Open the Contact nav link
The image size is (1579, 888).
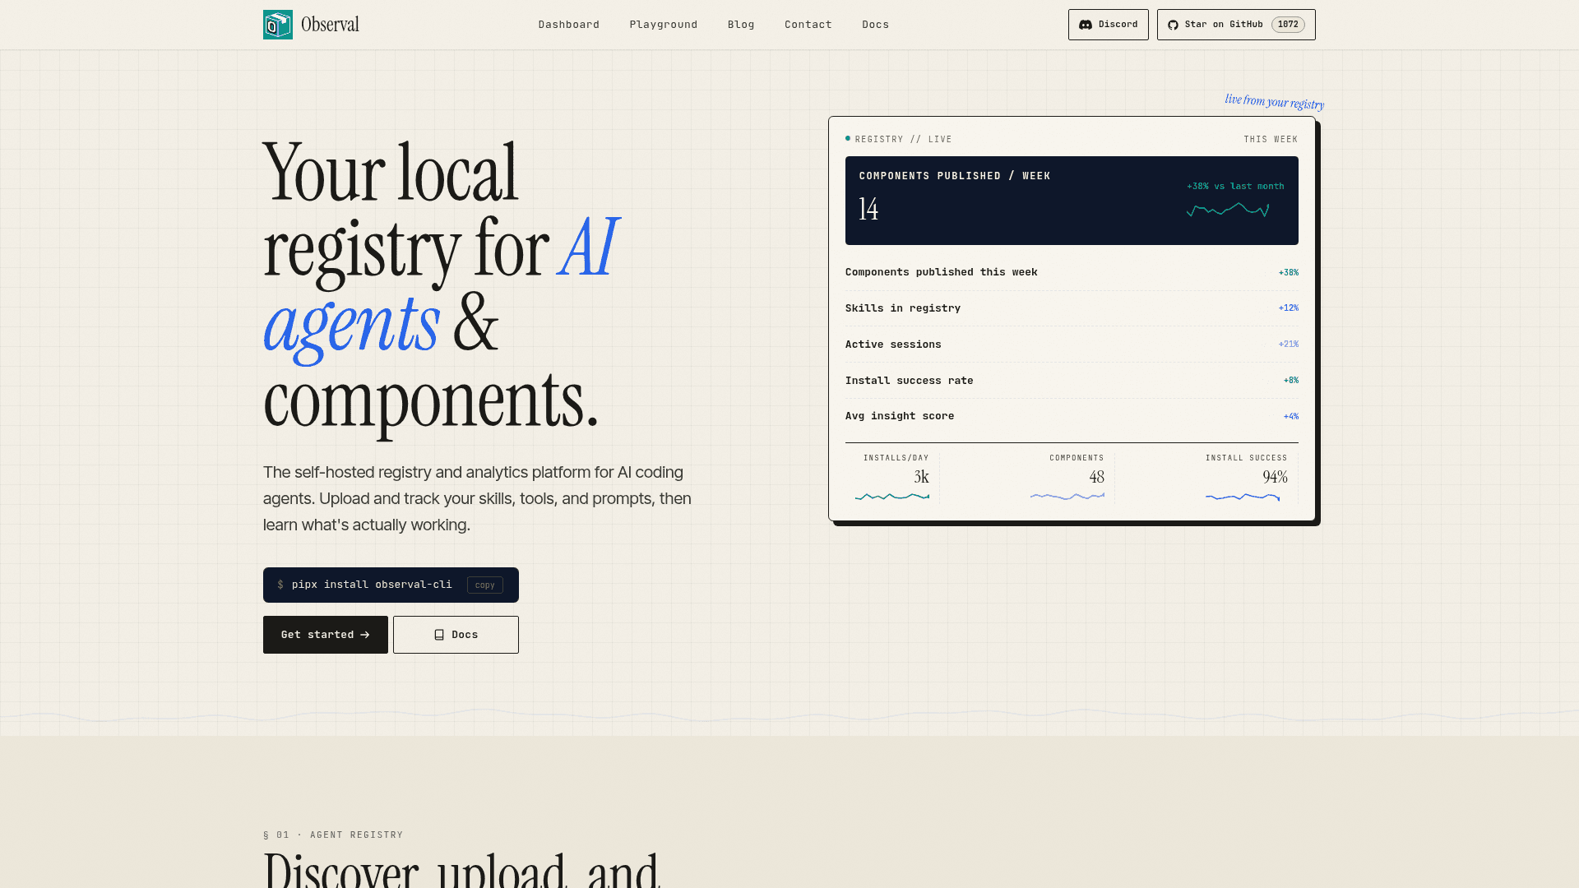(x=808, y=25)
